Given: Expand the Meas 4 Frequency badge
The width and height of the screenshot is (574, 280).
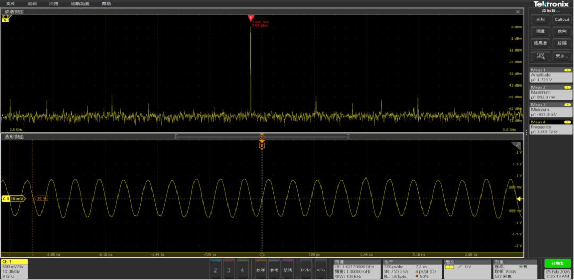Looking at the screenshot, I should pyautogui.click(x=551, y=127).
